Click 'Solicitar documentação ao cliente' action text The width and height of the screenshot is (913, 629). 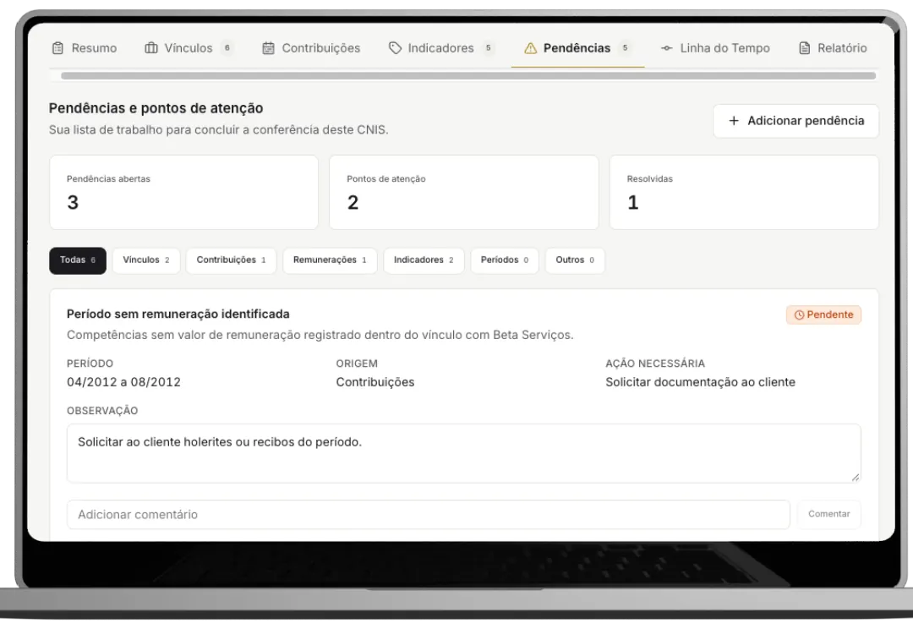(701, 382)
